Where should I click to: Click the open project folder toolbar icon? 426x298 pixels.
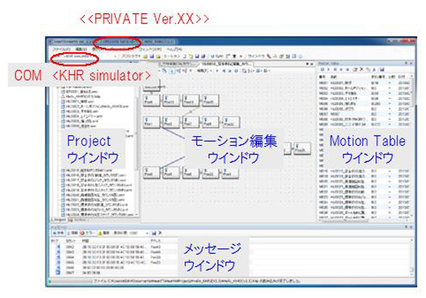tap(145, 56)
